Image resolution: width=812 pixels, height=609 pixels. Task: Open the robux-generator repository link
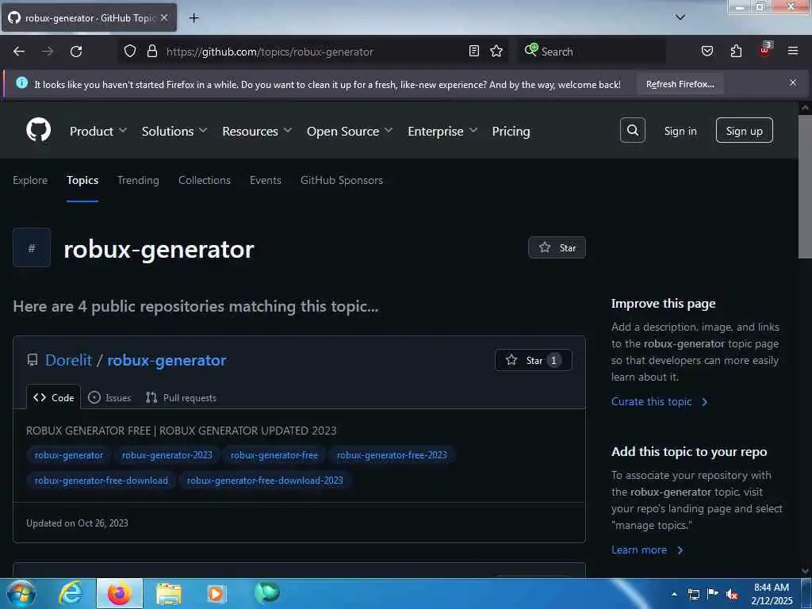click(167, 360)
